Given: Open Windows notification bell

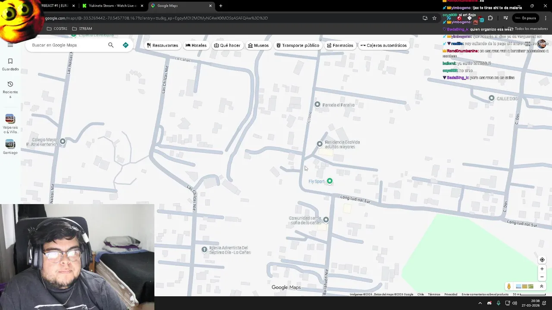Looking at the screenshot, I should pyautogui.click(x=544, y=303).
